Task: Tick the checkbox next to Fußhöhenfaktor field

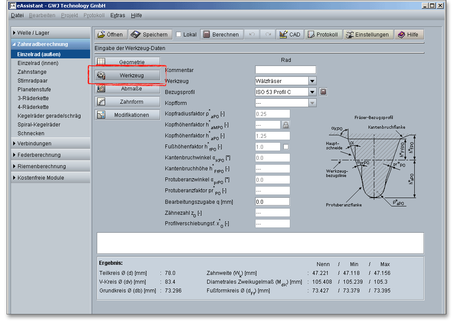Action: pyautogui.click(x=286, y=147)
